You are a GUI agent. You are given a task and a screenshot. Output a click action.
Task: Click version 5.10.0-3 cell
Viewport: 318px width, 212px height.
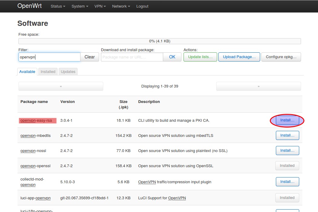[x=68, y=182]
